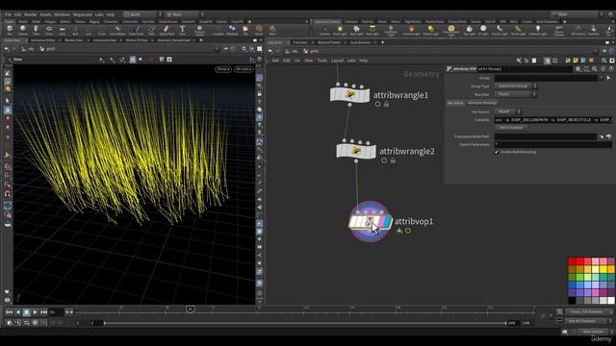Click the timeline current frame marker
This screenshot has width=616, height=346.
coord(191,309)
